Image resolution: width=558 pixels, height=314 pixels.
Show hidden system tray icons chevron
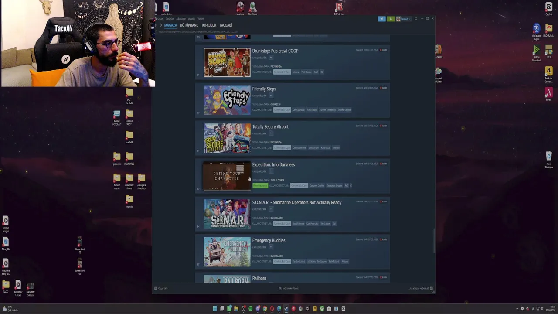[x=517, y=309]
